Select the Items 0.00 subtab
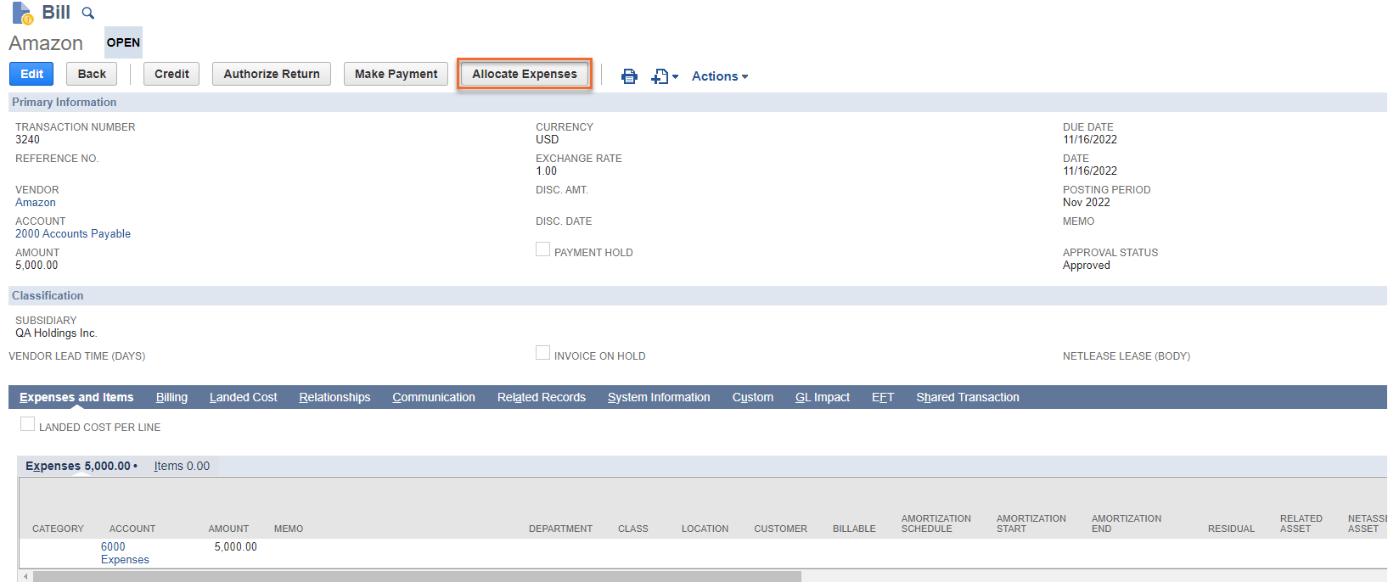 pyautogui.click(x=182, y=466)
